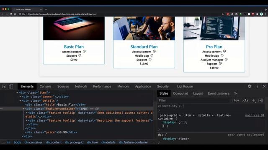Collapse the div class details node
Viewport: 268px width, 150px height.
coord(21,101)
